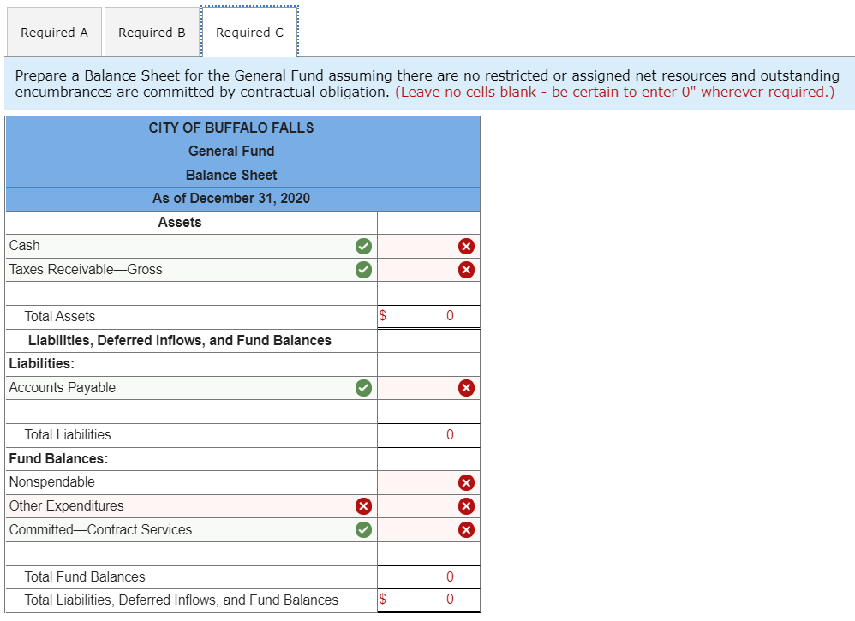Click the red X beside Taxes Receivable amount
This screenshot has height=621, width=855.
pyautogui.click(x=466, y=269)
